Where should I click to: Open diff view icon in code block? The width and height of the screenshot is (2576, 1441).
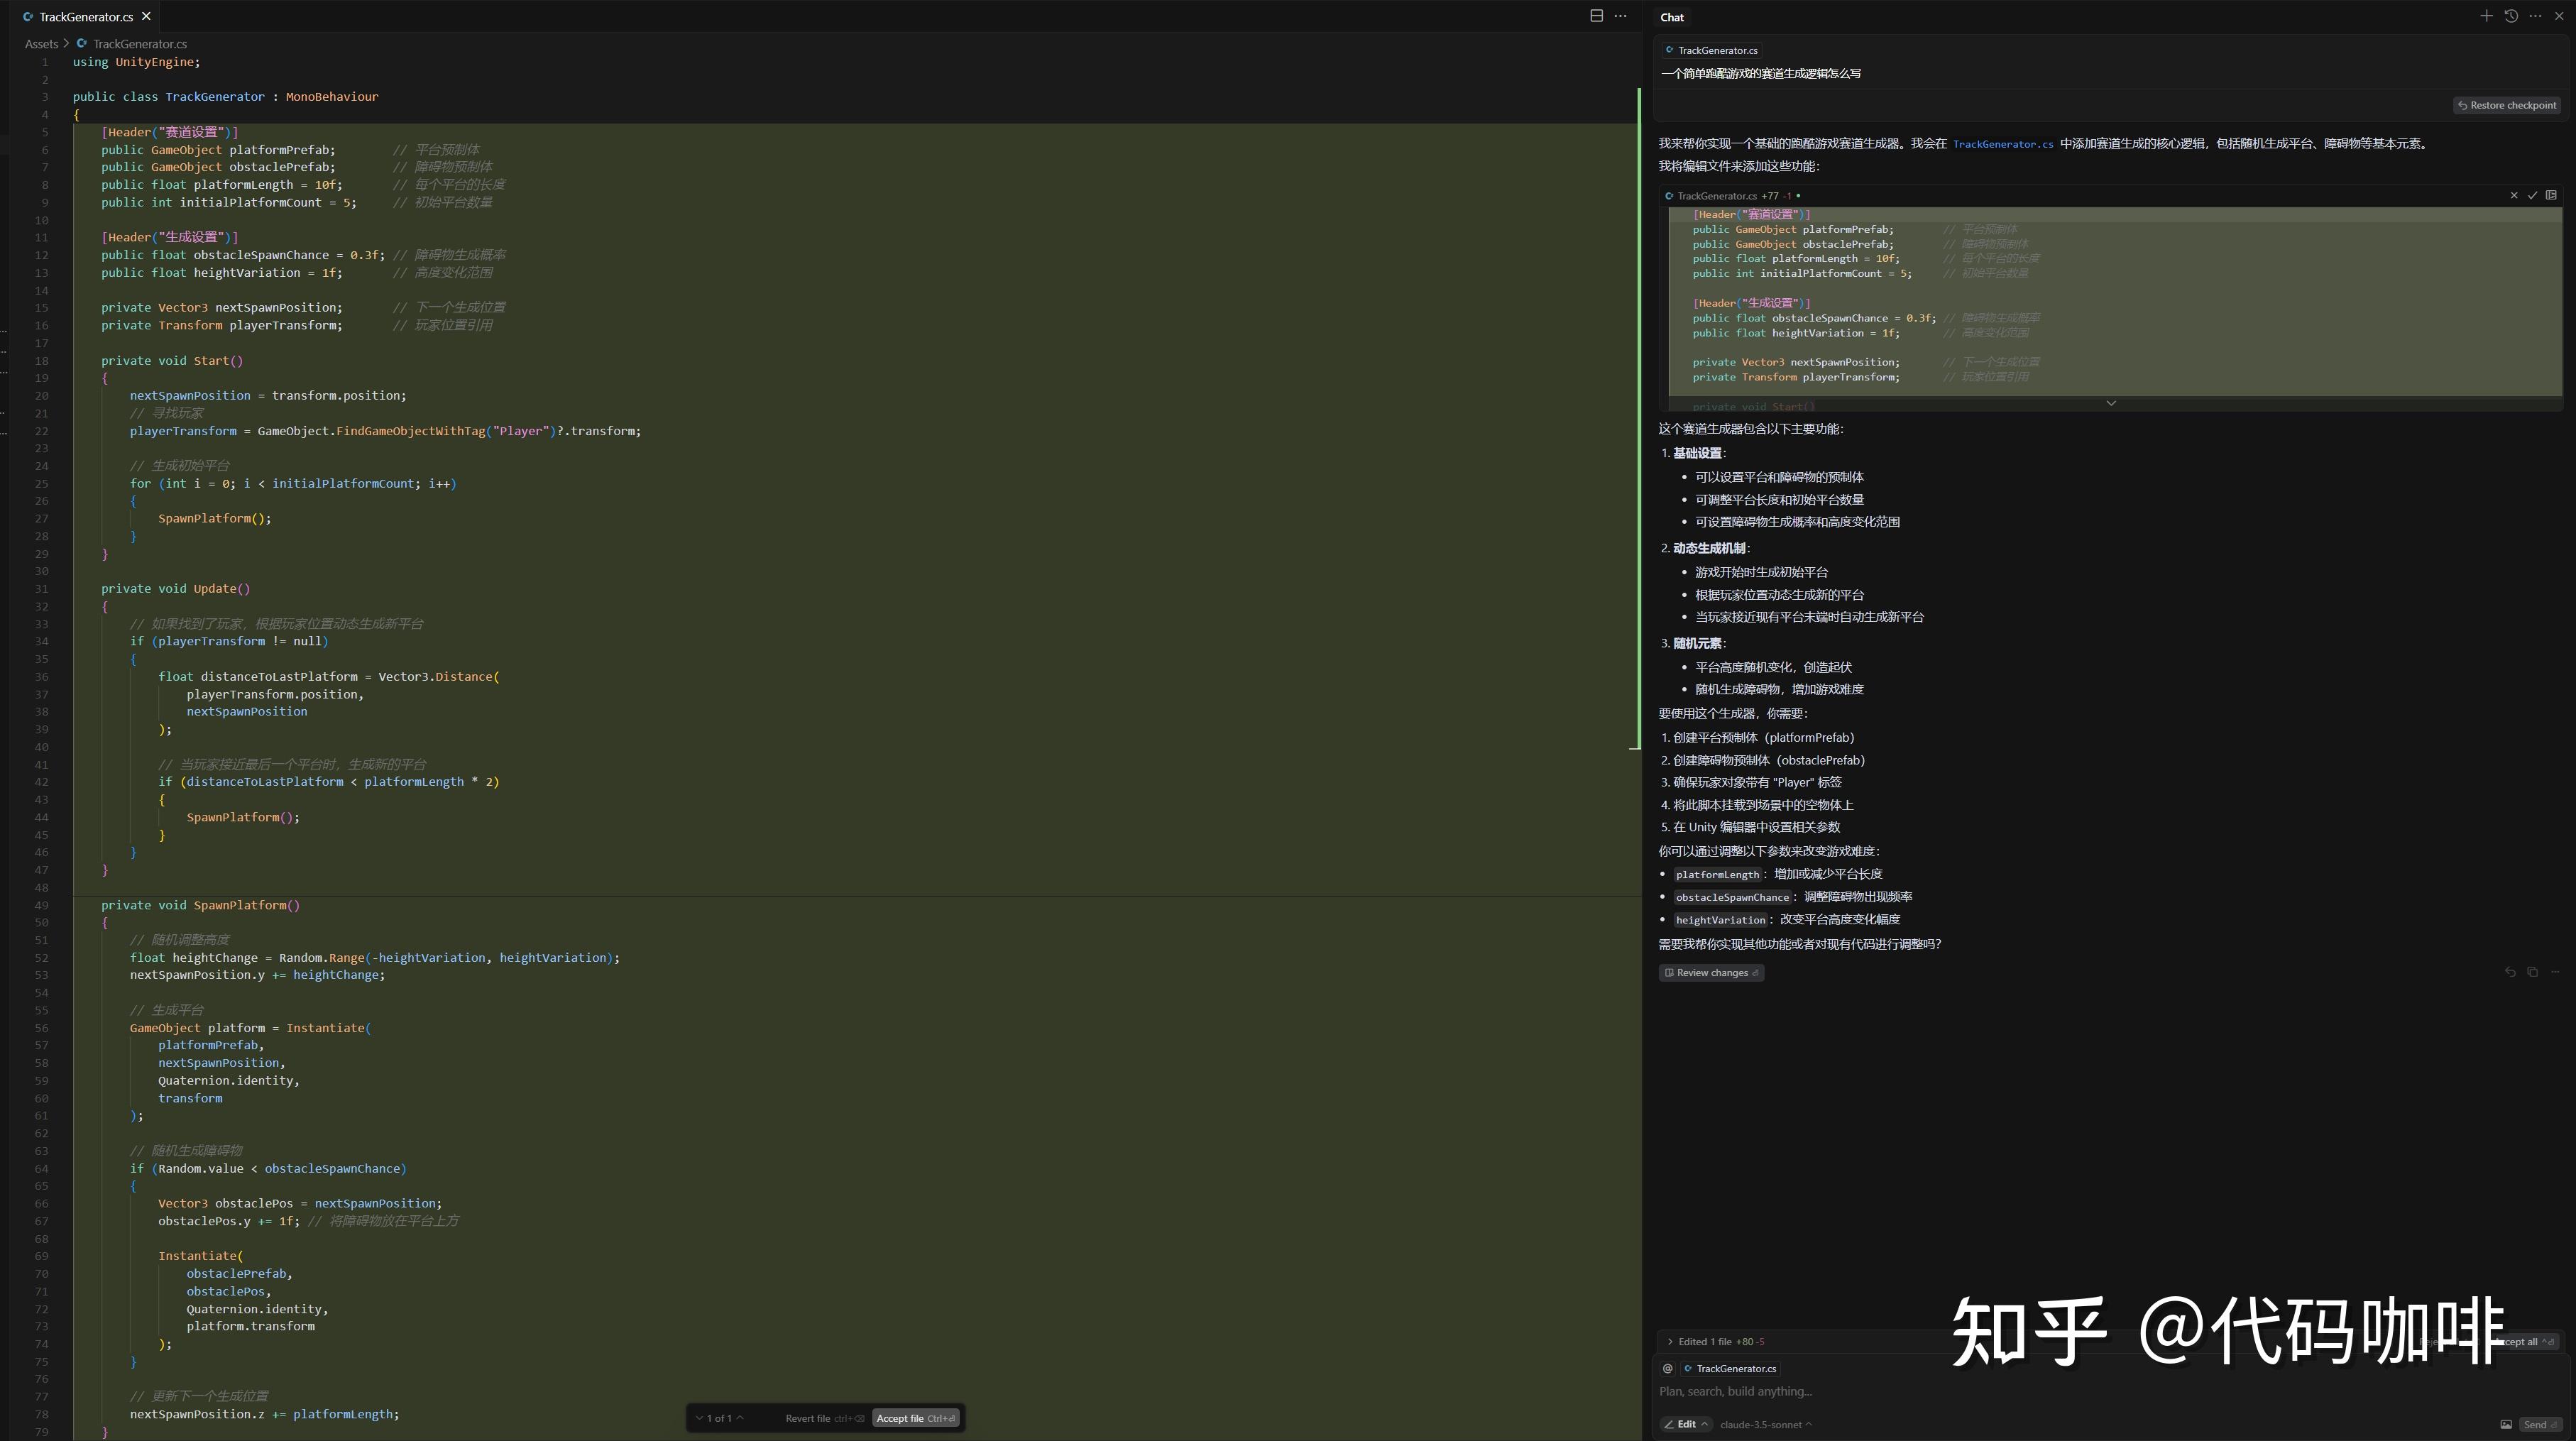point(2551,196)
